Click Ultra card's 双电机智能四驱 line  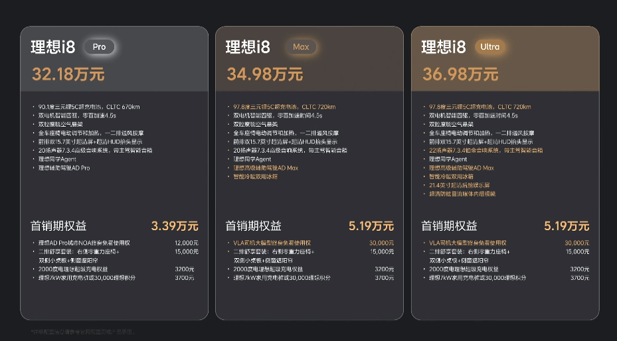coord(474,115)
